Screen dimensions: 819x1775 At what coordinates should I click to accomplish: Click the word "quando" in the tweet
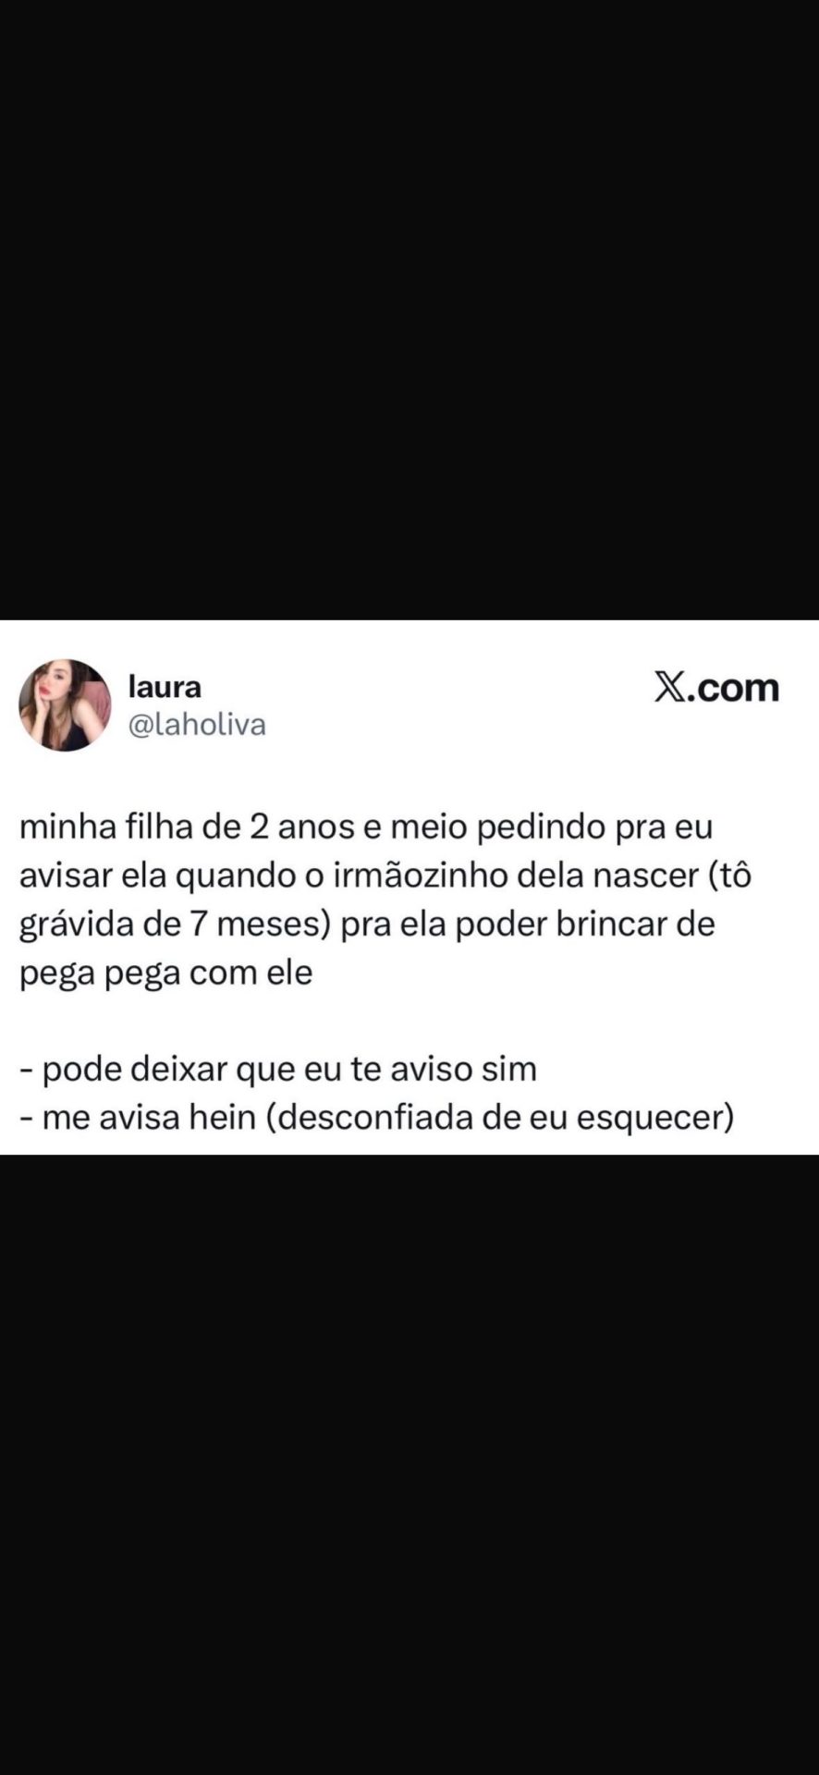(236, 875)
